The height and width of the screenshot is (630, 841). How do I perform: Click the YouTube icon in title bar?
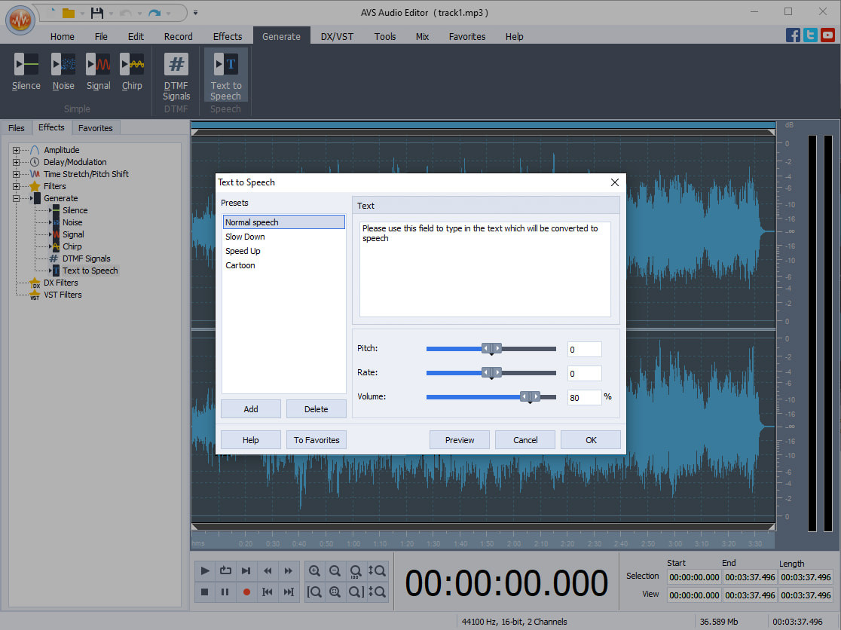829,35
